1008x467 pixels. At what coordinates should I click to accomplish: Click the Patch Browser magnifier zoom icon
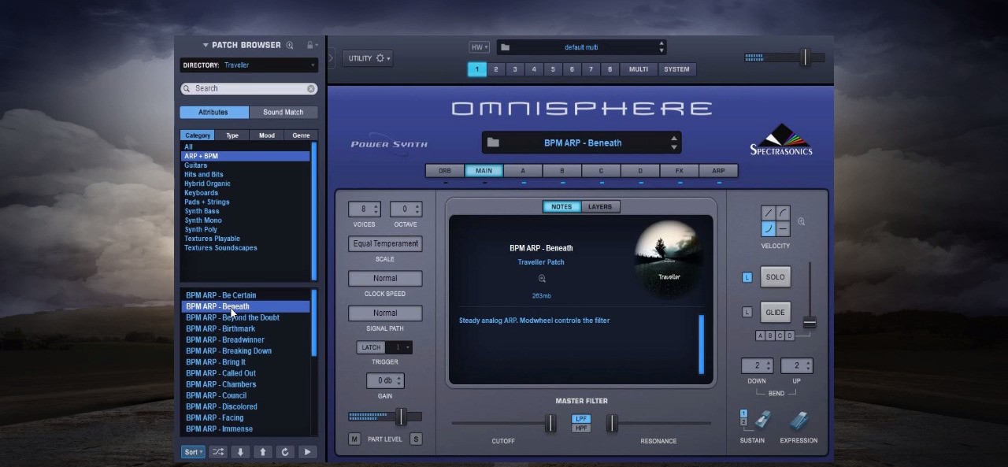tap(290, 46)
